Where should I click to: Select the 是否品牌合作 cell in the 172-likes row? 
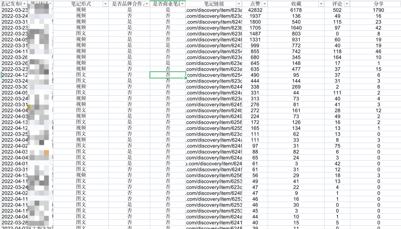coord(130,122)
